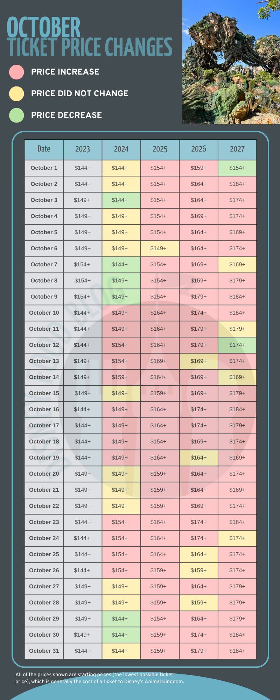Click the 2023 price for October 15
280x700 pixels.
(83, 393)
